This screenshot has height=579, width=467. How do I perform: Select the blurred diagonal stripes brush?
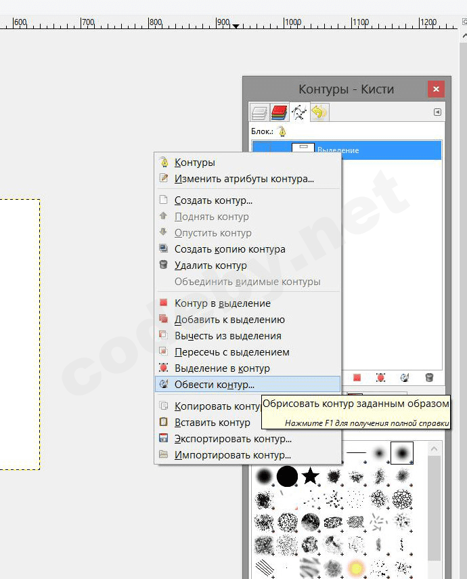(310, 567)
